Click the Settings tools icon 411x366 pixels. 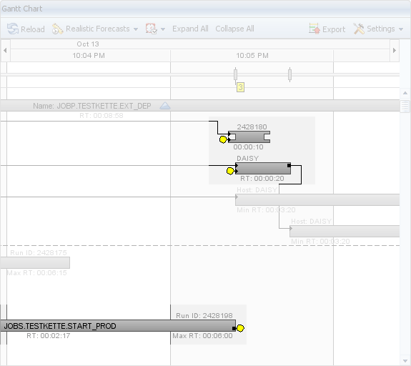(359, 29)
